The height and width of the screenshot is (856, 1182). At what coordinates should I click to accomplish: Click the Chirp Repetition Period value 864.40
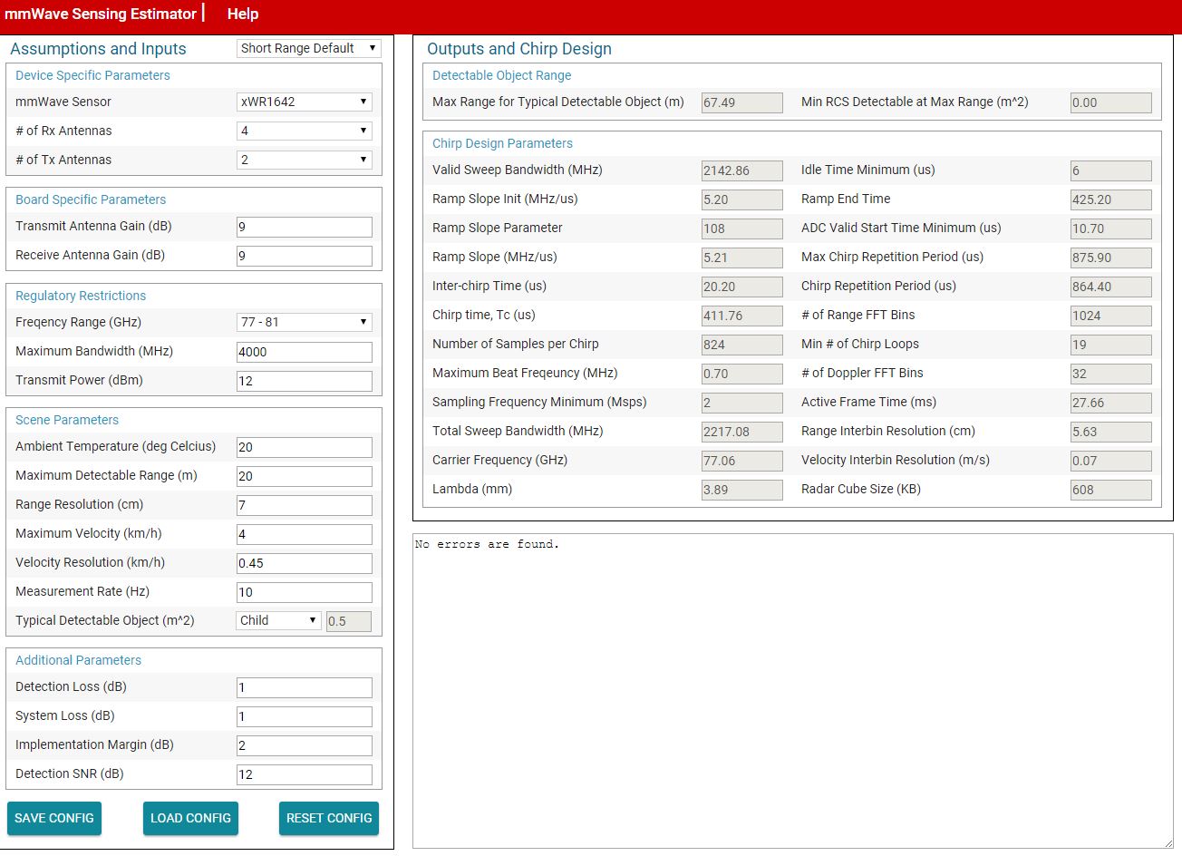1111,287
